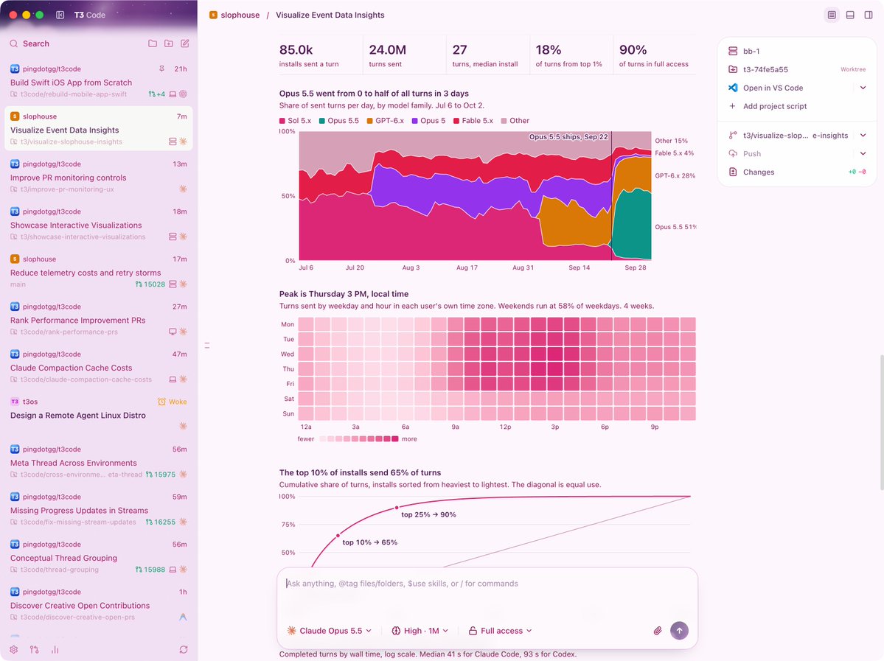Click the +4 PR badge on Swift thread
The image size is (884, 661).
157,94
